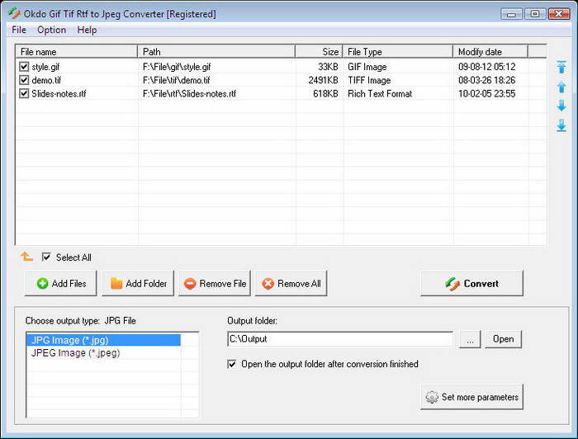The image size is (578, 439).
Task: Browse for output folder with ... button
Action: [470, 339]
